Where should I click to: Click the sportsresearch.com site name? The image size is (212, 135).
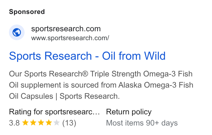(66, 29)
